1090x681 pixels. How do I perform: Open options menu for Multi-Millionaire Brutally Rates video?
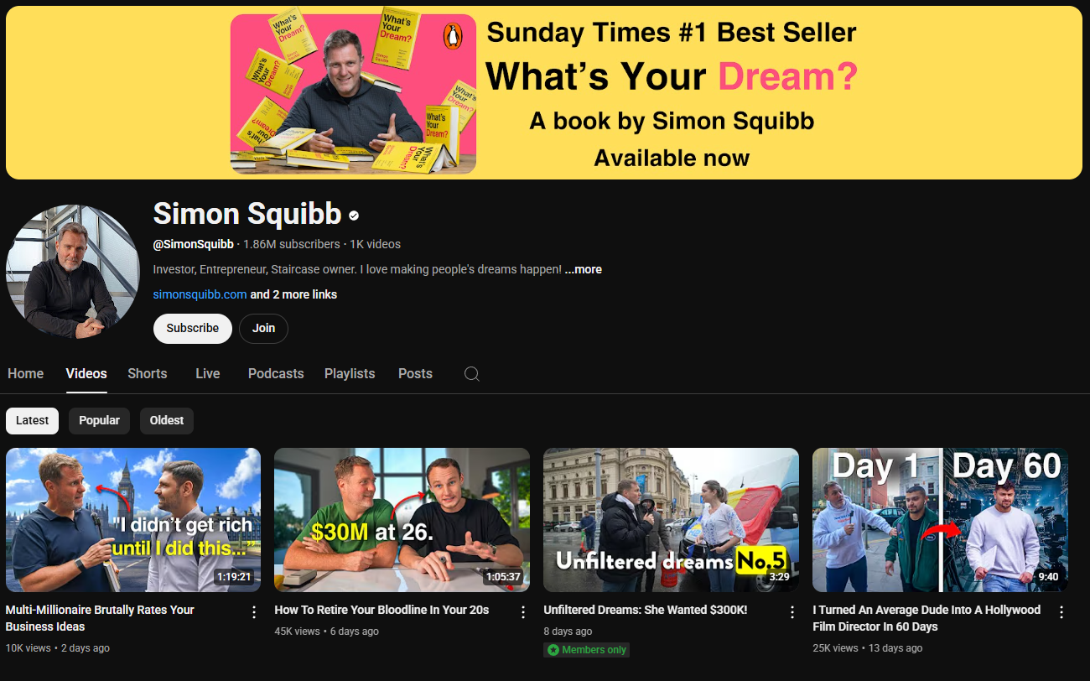(254, 612)
